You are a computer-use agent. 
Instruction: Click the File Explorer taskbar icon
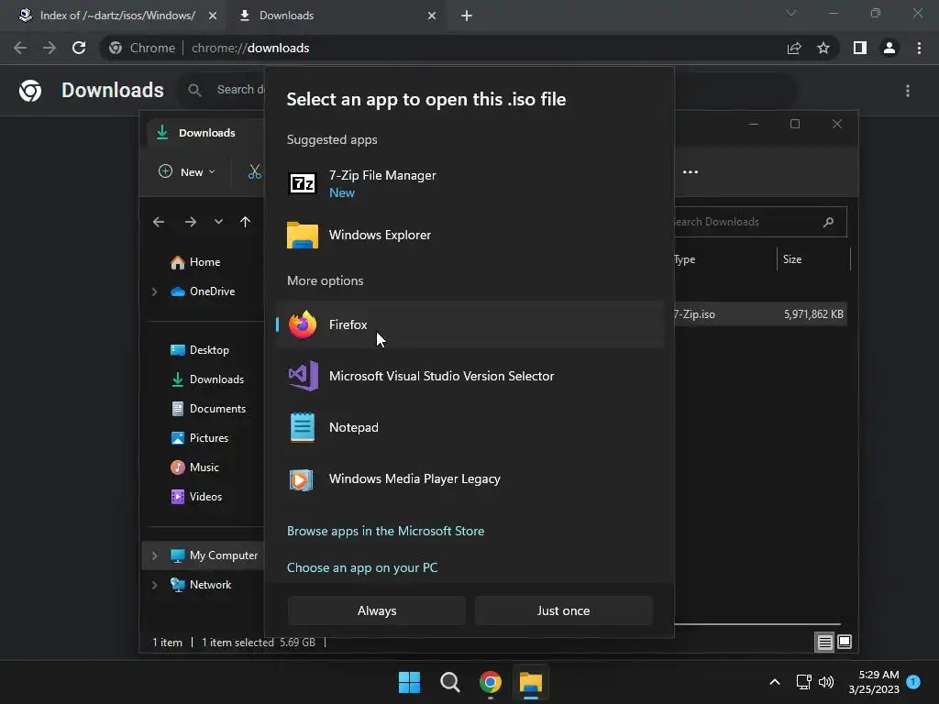pos(531,682)
